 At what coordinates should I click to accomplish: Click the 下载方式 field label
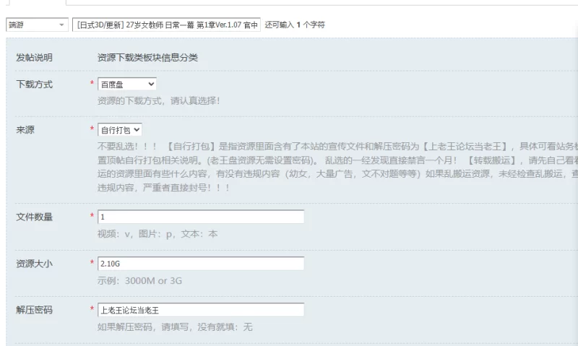pos(34,85)
